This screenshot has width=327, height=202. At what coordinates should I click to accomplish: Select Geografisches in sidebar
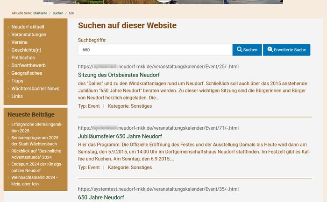pos(27,73)
